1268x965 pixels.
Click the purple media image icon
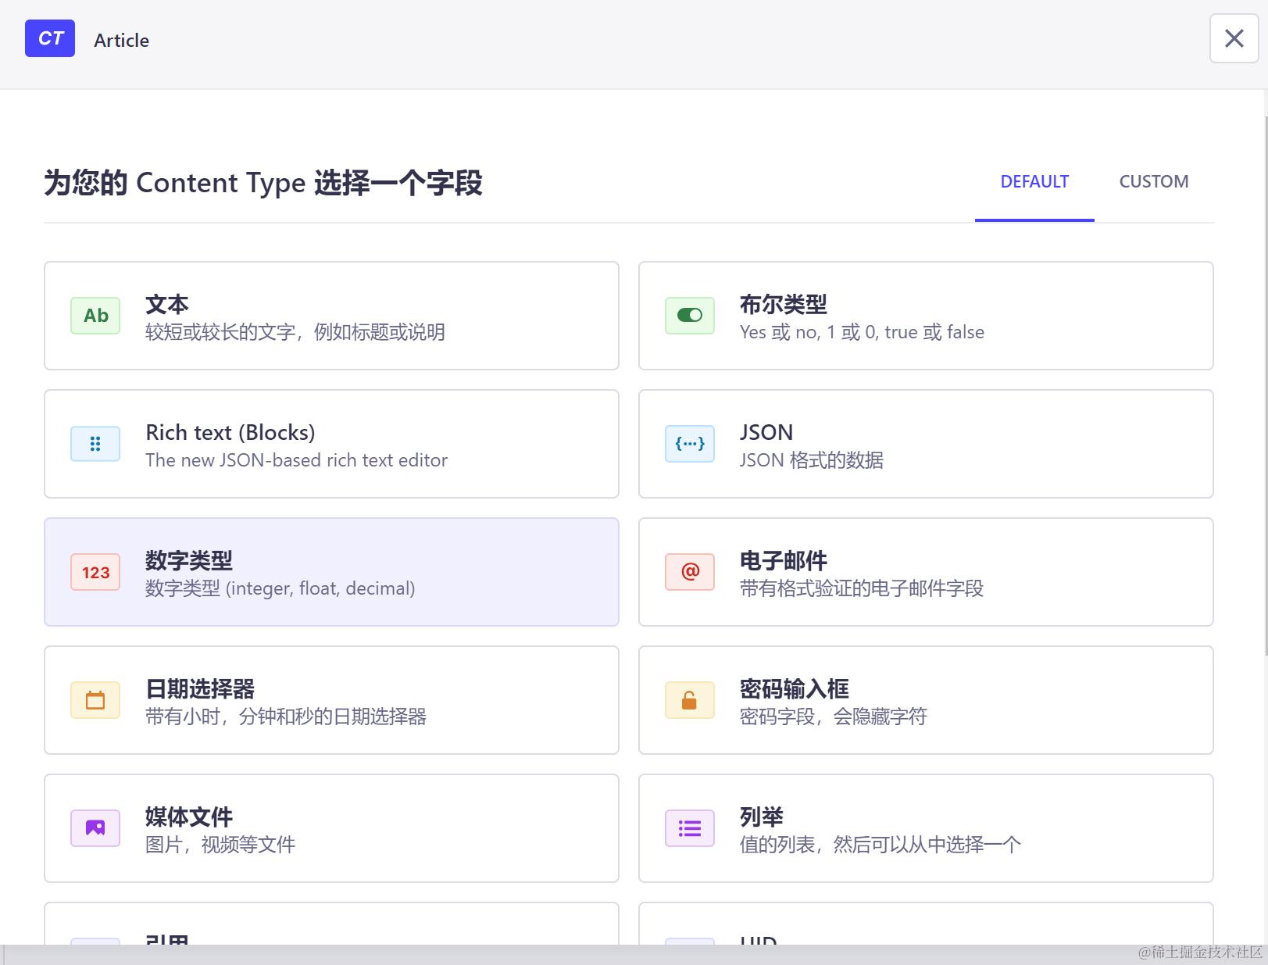pyautogui.click(x=95, y=828)
